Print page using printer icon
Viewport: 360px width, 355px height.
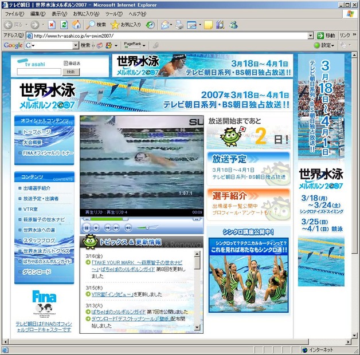[179, 25]
